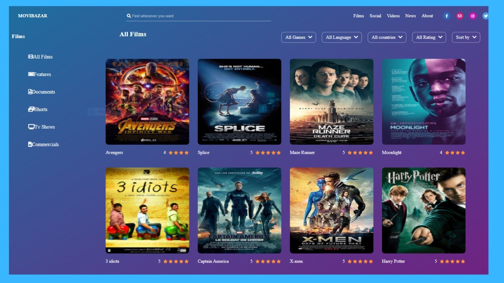The width and height of the screenshot is (504, 283).
Task: Open the Captain America poster
Action: point(239,211)
